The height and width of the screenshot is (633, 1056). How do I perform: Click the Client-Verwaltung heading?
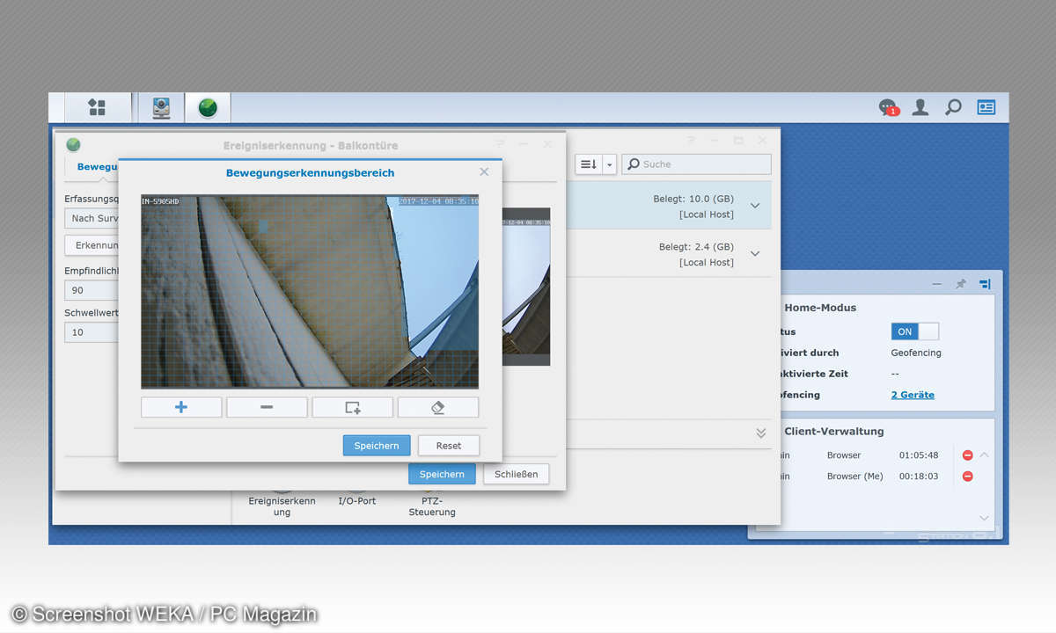[x=833, y=432]
